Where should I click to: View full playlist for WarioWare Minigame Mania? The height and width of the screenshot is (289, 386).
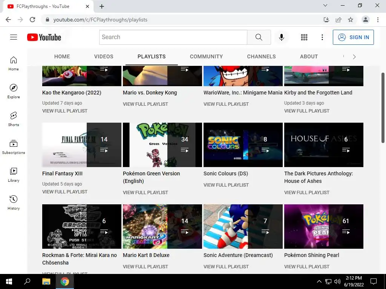pyautogui.click(x=226, y=104)
